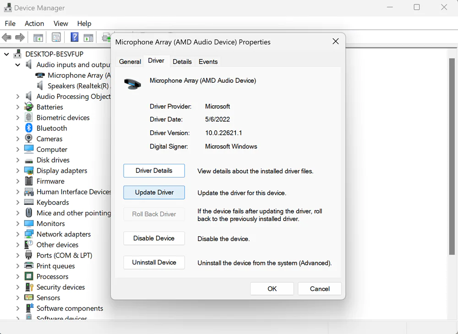Expand the Network adapters node arrow
458x334 pixels.
pos(18,234)
